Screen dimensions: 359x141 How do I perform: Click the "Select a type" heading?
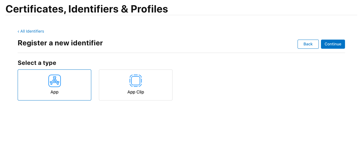pos(37,63)
